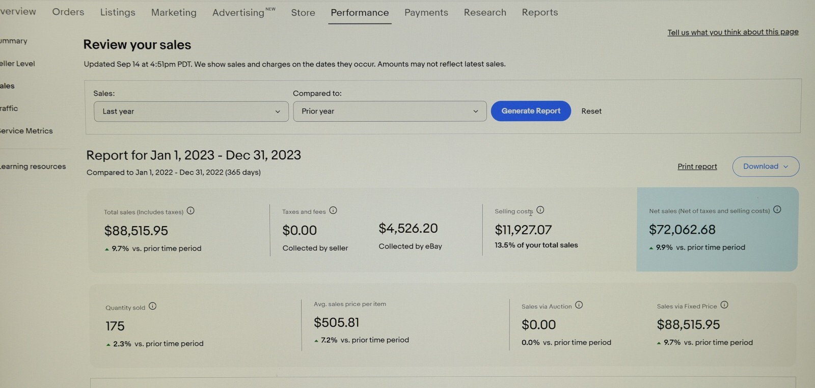Open Learning resources in the sidebar

(x=33, y=167)
